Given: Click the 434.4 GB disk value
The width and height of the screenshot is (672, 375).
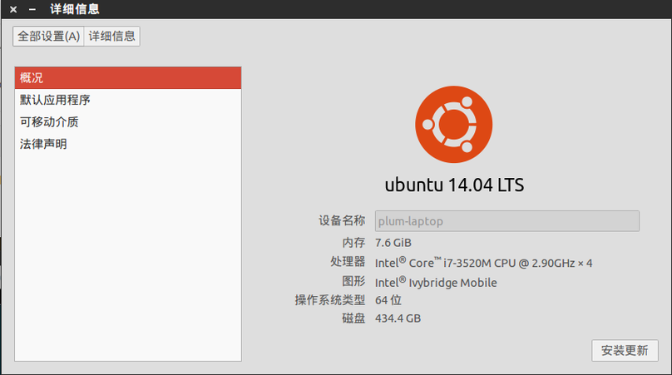Looking at the screenshot, I should [398, 318].
